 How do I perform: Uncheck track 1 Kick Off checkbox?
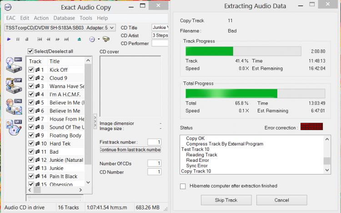coord(31,70)
